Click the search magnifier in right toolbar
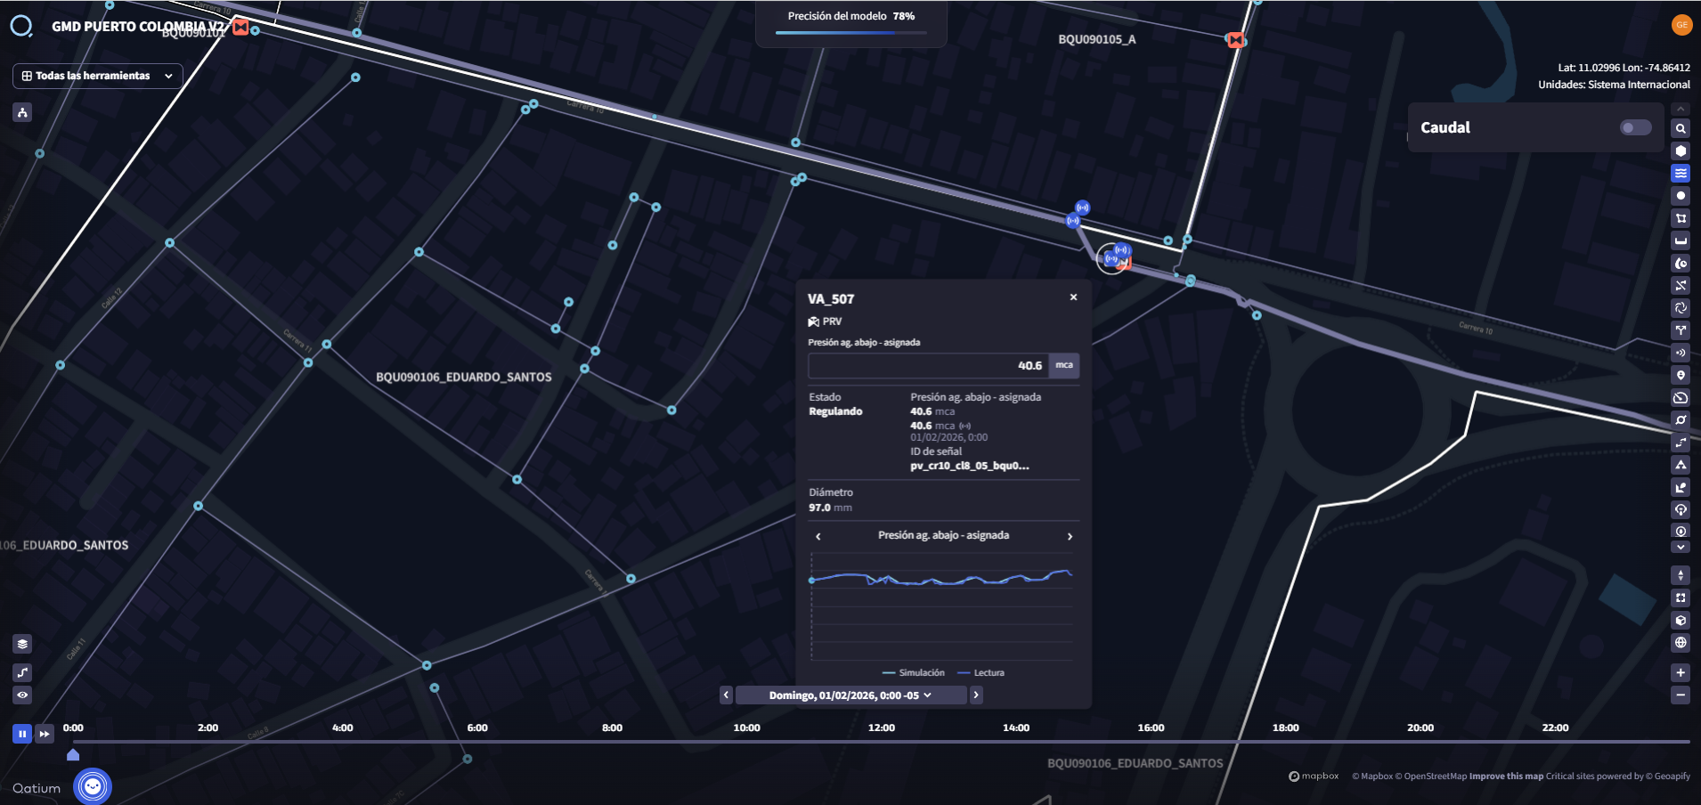This screenshot has width=1701, height=805. (x=1681, y=128)
